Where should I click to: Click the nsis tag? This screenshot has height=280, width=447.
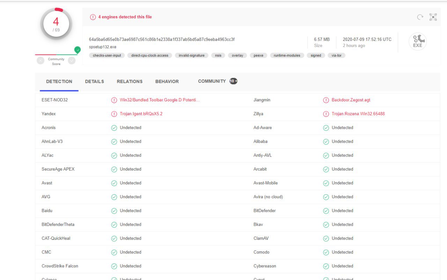(218, 55)
